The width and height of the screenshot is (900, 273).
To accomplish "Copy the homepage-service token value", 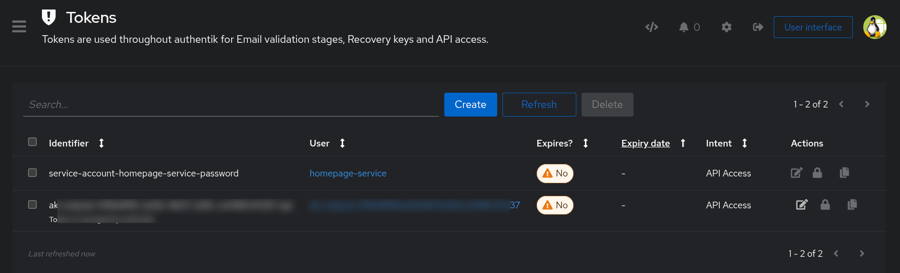I will (844, 173).
